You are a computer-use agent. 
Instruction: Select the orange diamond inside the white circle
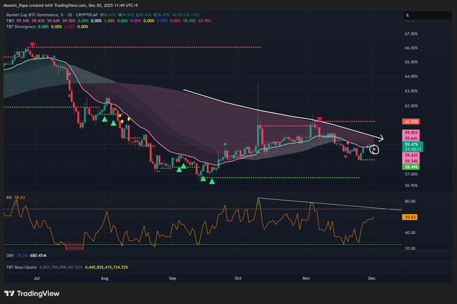(x=374, y=149)
